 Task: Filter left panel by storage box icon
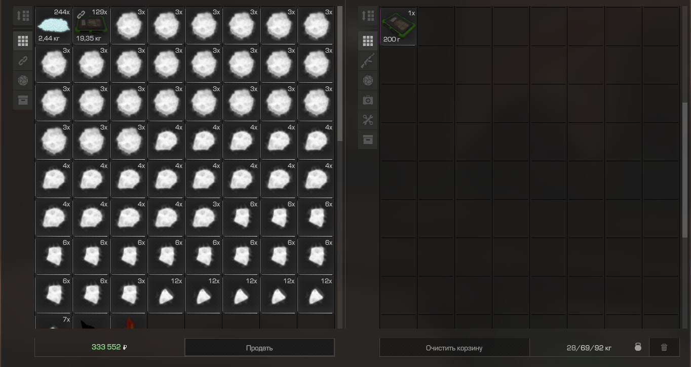pos(23,100)
